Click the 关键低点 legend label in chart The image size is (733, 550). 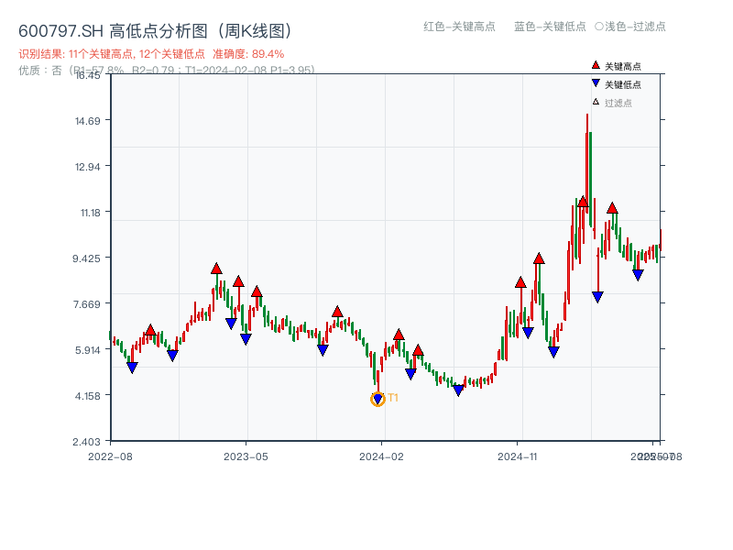[x=623, y=84]
